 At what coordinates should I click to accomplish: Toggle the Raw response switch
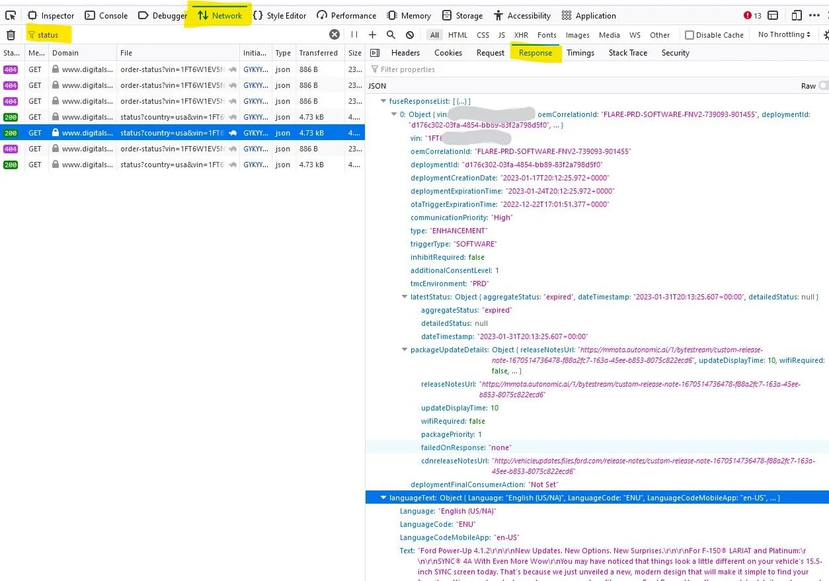click(x=823, y=86)
